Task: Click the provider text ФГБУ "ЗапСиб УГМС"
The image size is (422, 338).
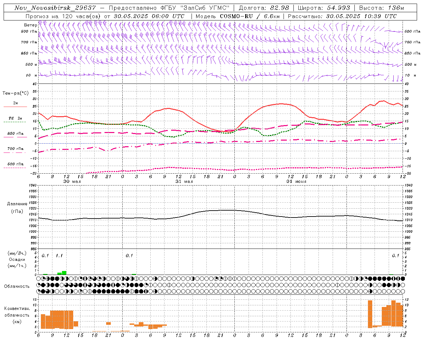Action: point(195,8)
